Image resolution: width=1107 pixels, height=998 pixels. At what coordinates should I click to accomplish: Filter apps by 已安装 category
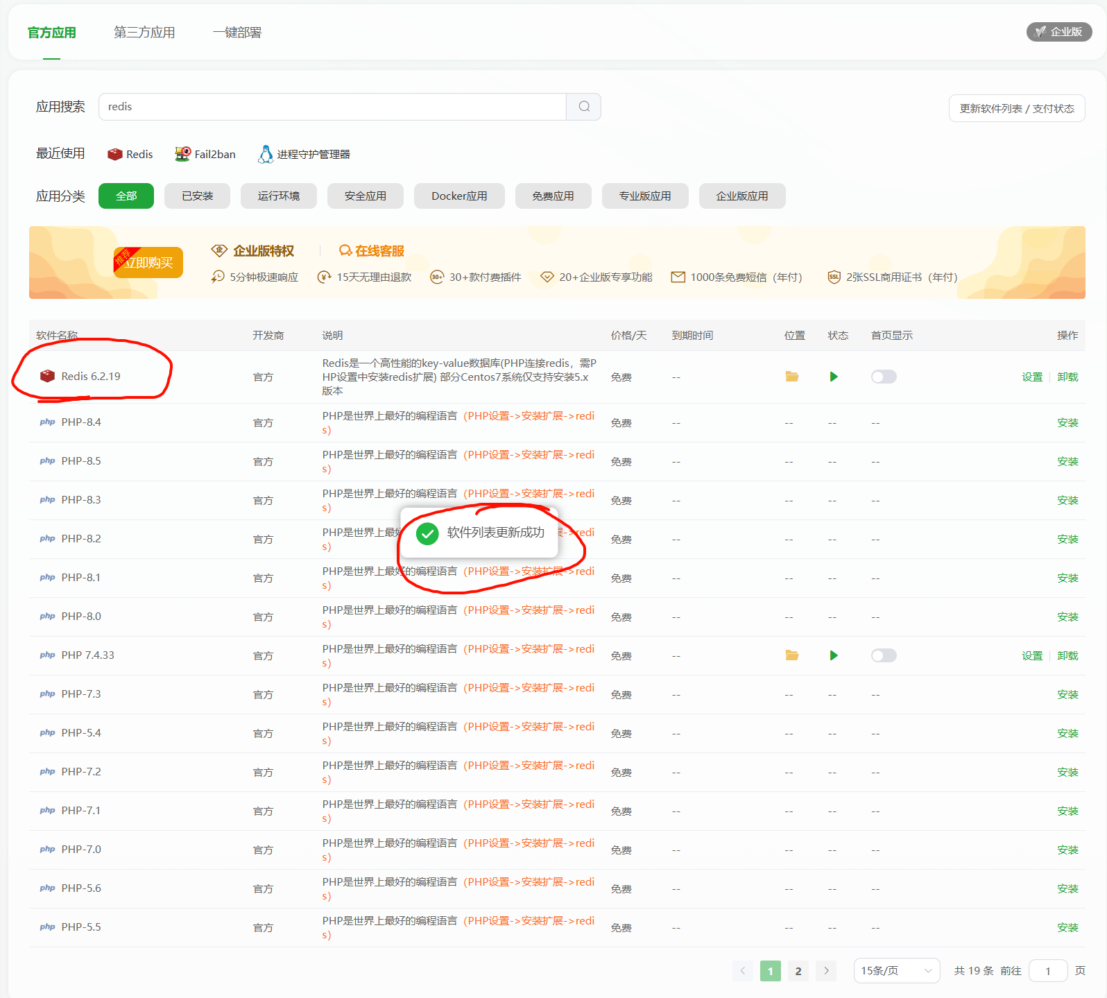click(x=197, y=196)
